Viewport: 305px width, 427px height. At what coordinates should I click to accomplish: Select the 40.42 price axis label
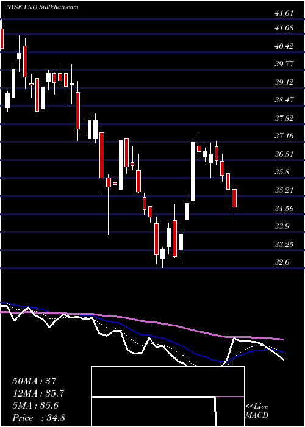coord(284,46)
